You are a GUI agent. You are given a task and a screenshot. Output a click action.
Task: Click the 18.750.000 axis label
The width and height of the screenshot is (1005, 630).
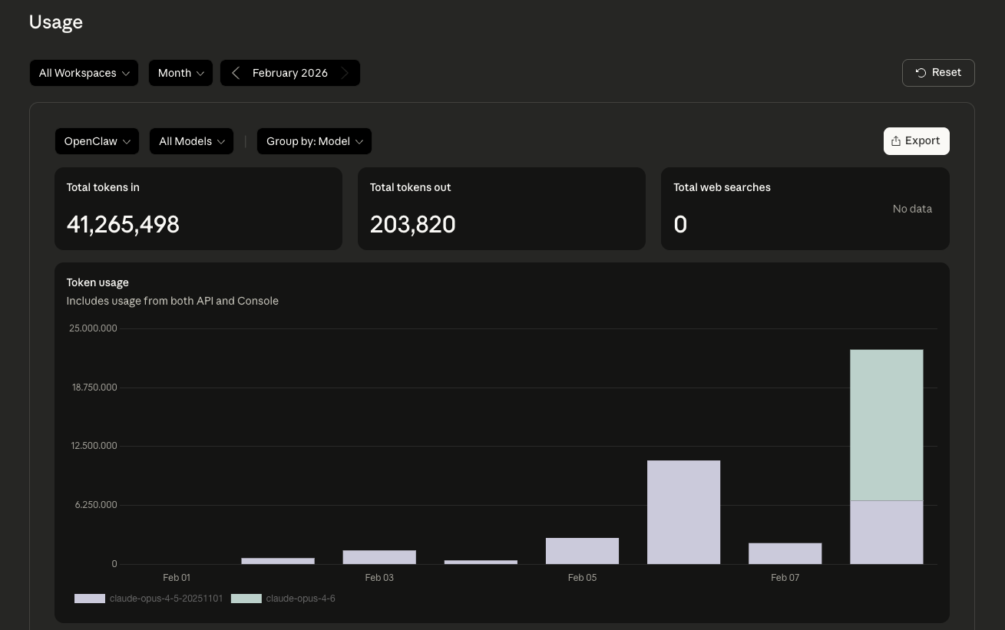point(94,388)
